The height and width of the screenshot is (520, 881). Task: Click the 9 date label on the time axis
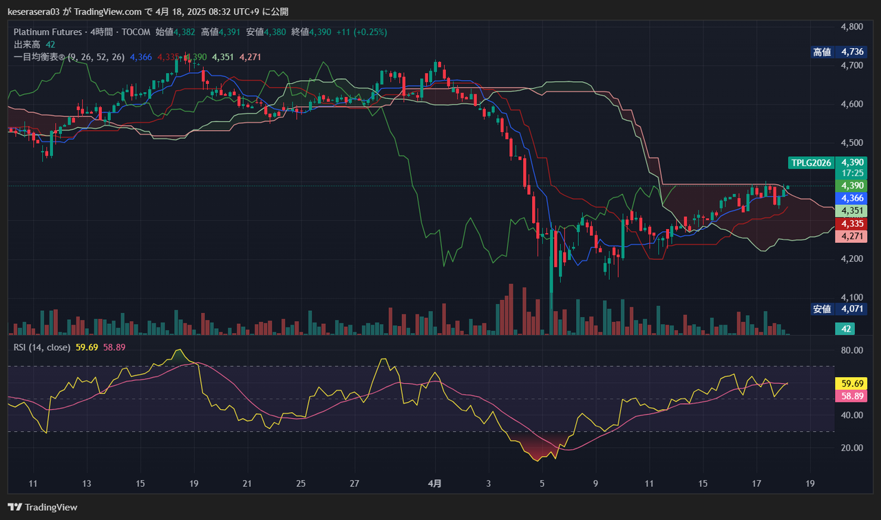595,484
